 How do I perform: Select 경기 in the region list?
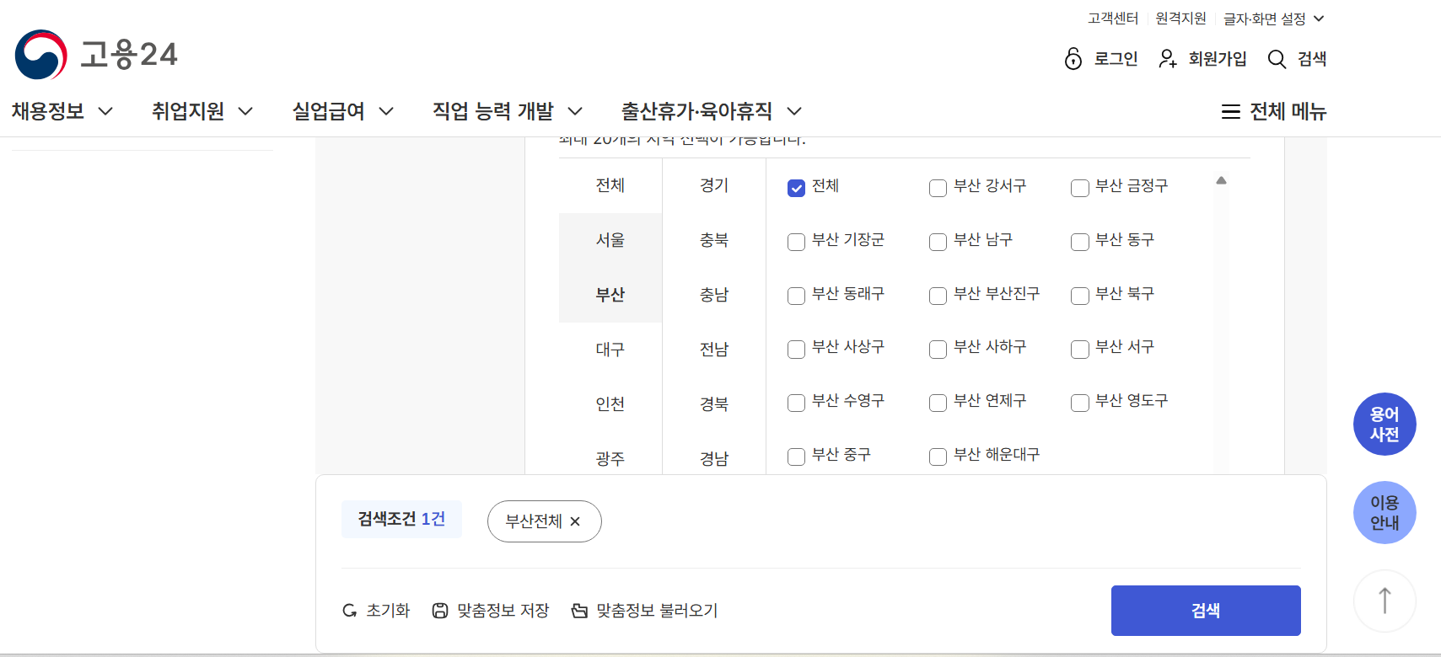714,185
